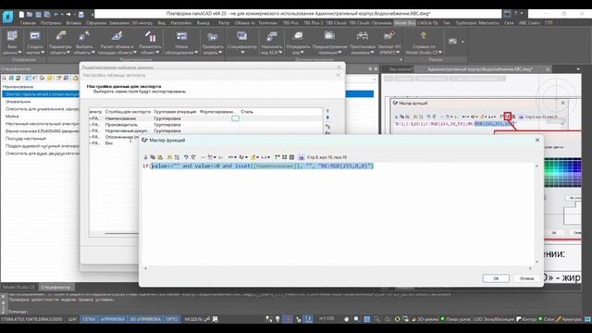Click the Простановка размеров ribbon icon
Screen dimensions: 592x333
pyautogui.click(x=362, y=36)
